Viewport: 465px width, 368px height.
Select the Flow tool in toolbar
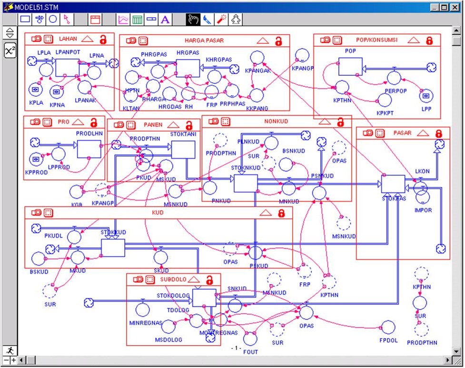click(x=40, y=20)
